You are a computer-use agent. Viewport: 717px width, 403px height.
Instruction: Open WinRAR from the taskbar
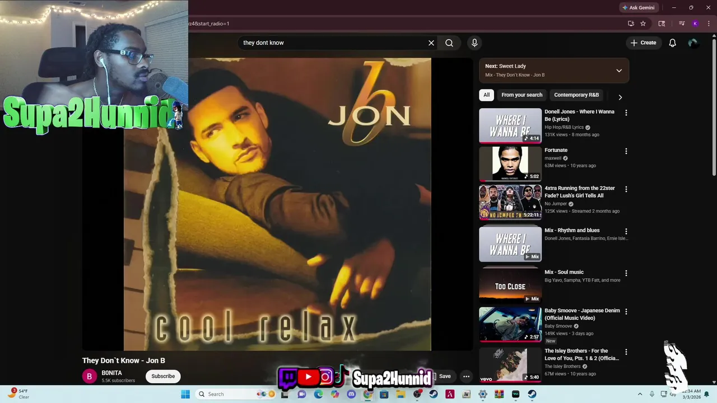[x=499, y=394]
